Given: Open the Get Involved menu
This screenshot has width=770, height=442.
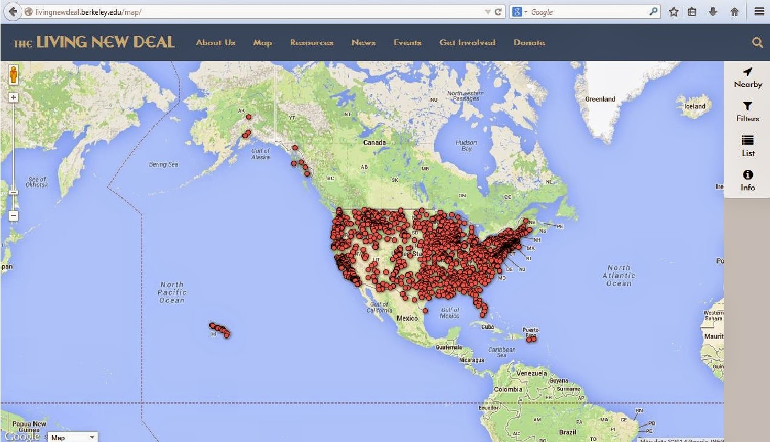Looking at the screenshot, I should click(x=467, y=42).
